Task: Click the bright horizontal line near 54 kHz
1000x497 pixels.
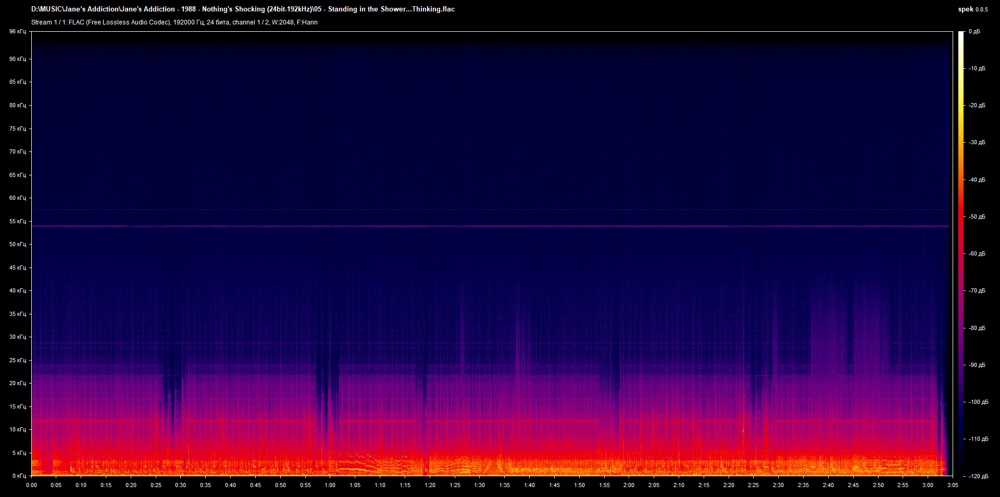Action: [x=490, y=226]
